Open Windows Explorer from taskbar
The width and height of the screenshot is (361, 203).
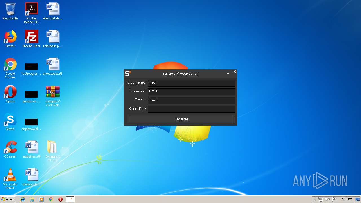point(32,199)
